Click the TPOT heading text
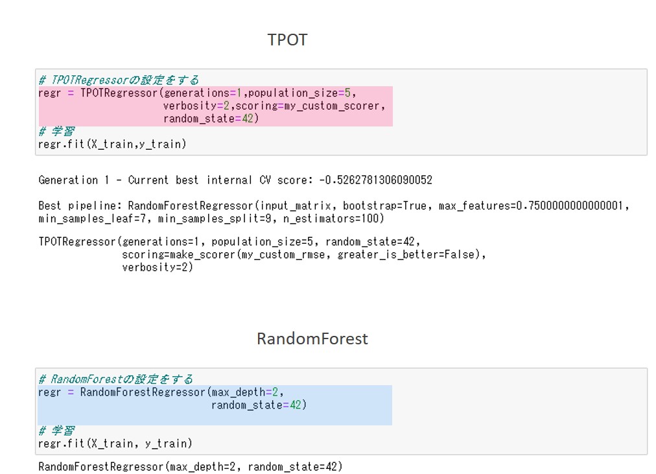Viewport: 656px width, 474px height. (x=287, y=40)
